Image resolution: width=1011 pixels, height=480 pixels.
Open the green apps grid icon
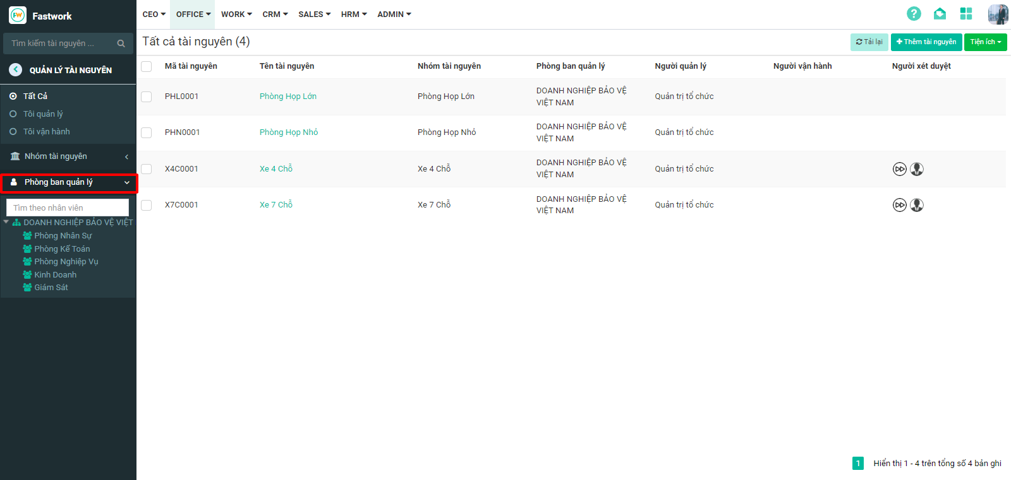click(x=966, y=14)
